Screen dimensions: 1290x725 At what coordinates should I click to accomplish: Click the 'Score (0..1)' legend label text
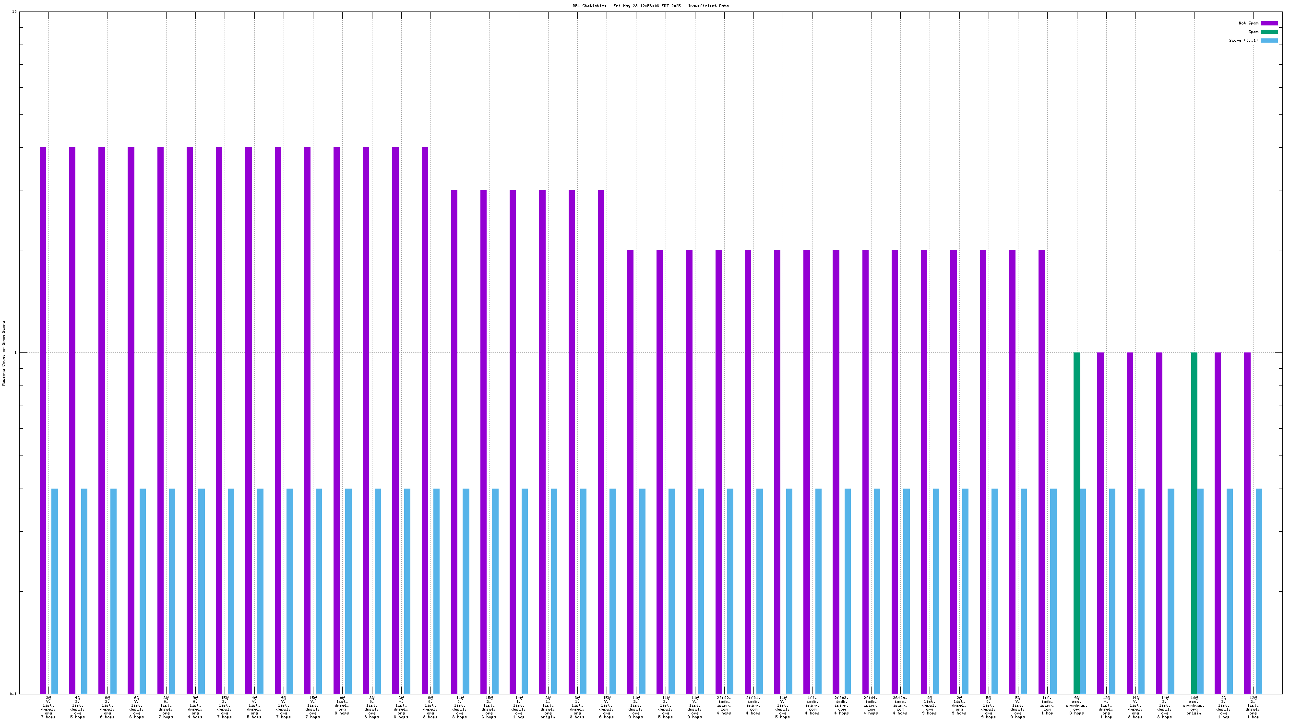click(1243, 41)
